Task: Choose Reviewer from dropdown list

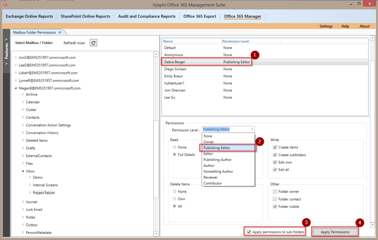Action: [x=228, y=177]
